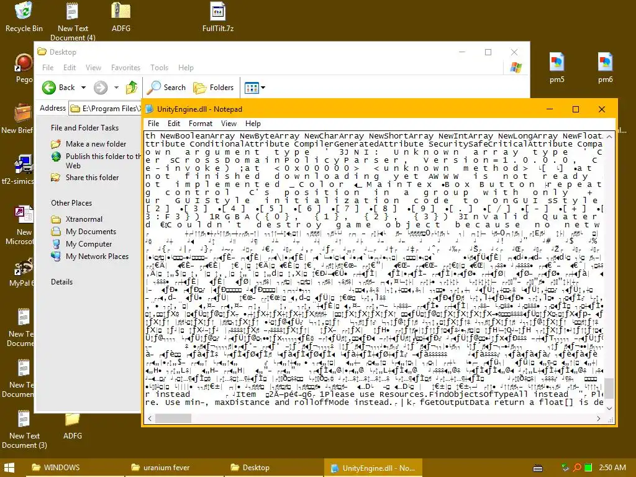The image size is (636, 477).
Task: Open the tf2-simics desktop icon
Action: point(17,170)
